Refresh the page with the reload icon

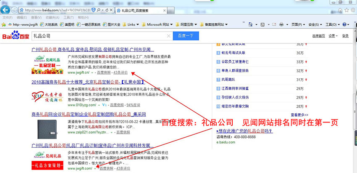coord(107,10)
